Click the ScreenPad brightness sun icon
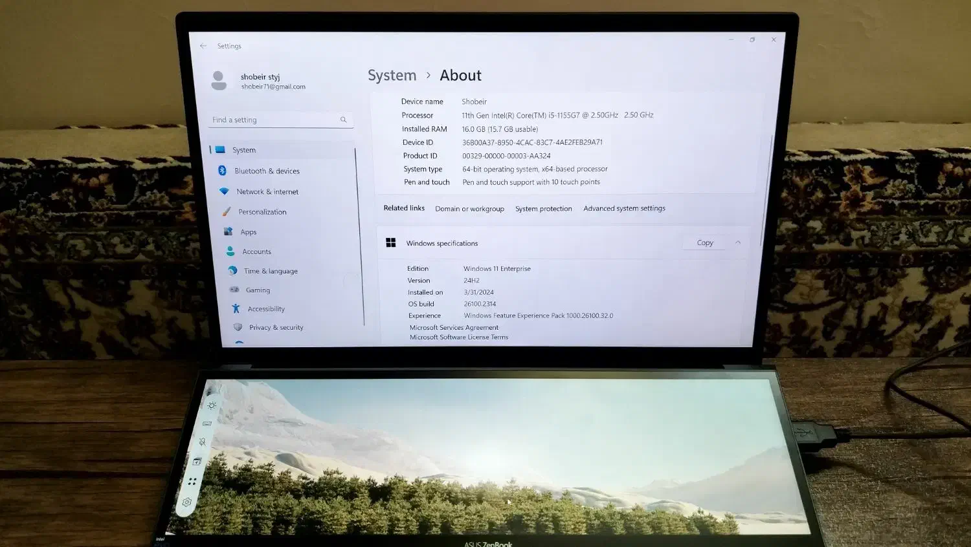971x547 pixels. 212,405
